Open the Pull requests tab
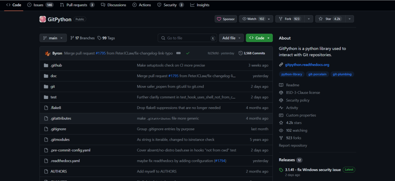Image resolution: width=395 pixels, height=181 pixels. click(x=77, y=5)
